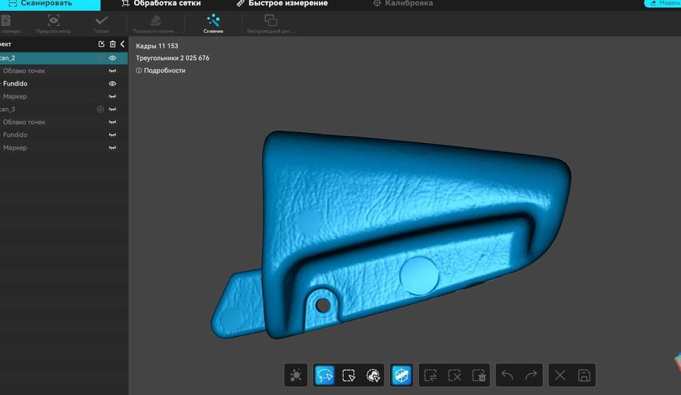Open the Беспроводной дисплей tool
681x395 pixels.
[270, 23]
